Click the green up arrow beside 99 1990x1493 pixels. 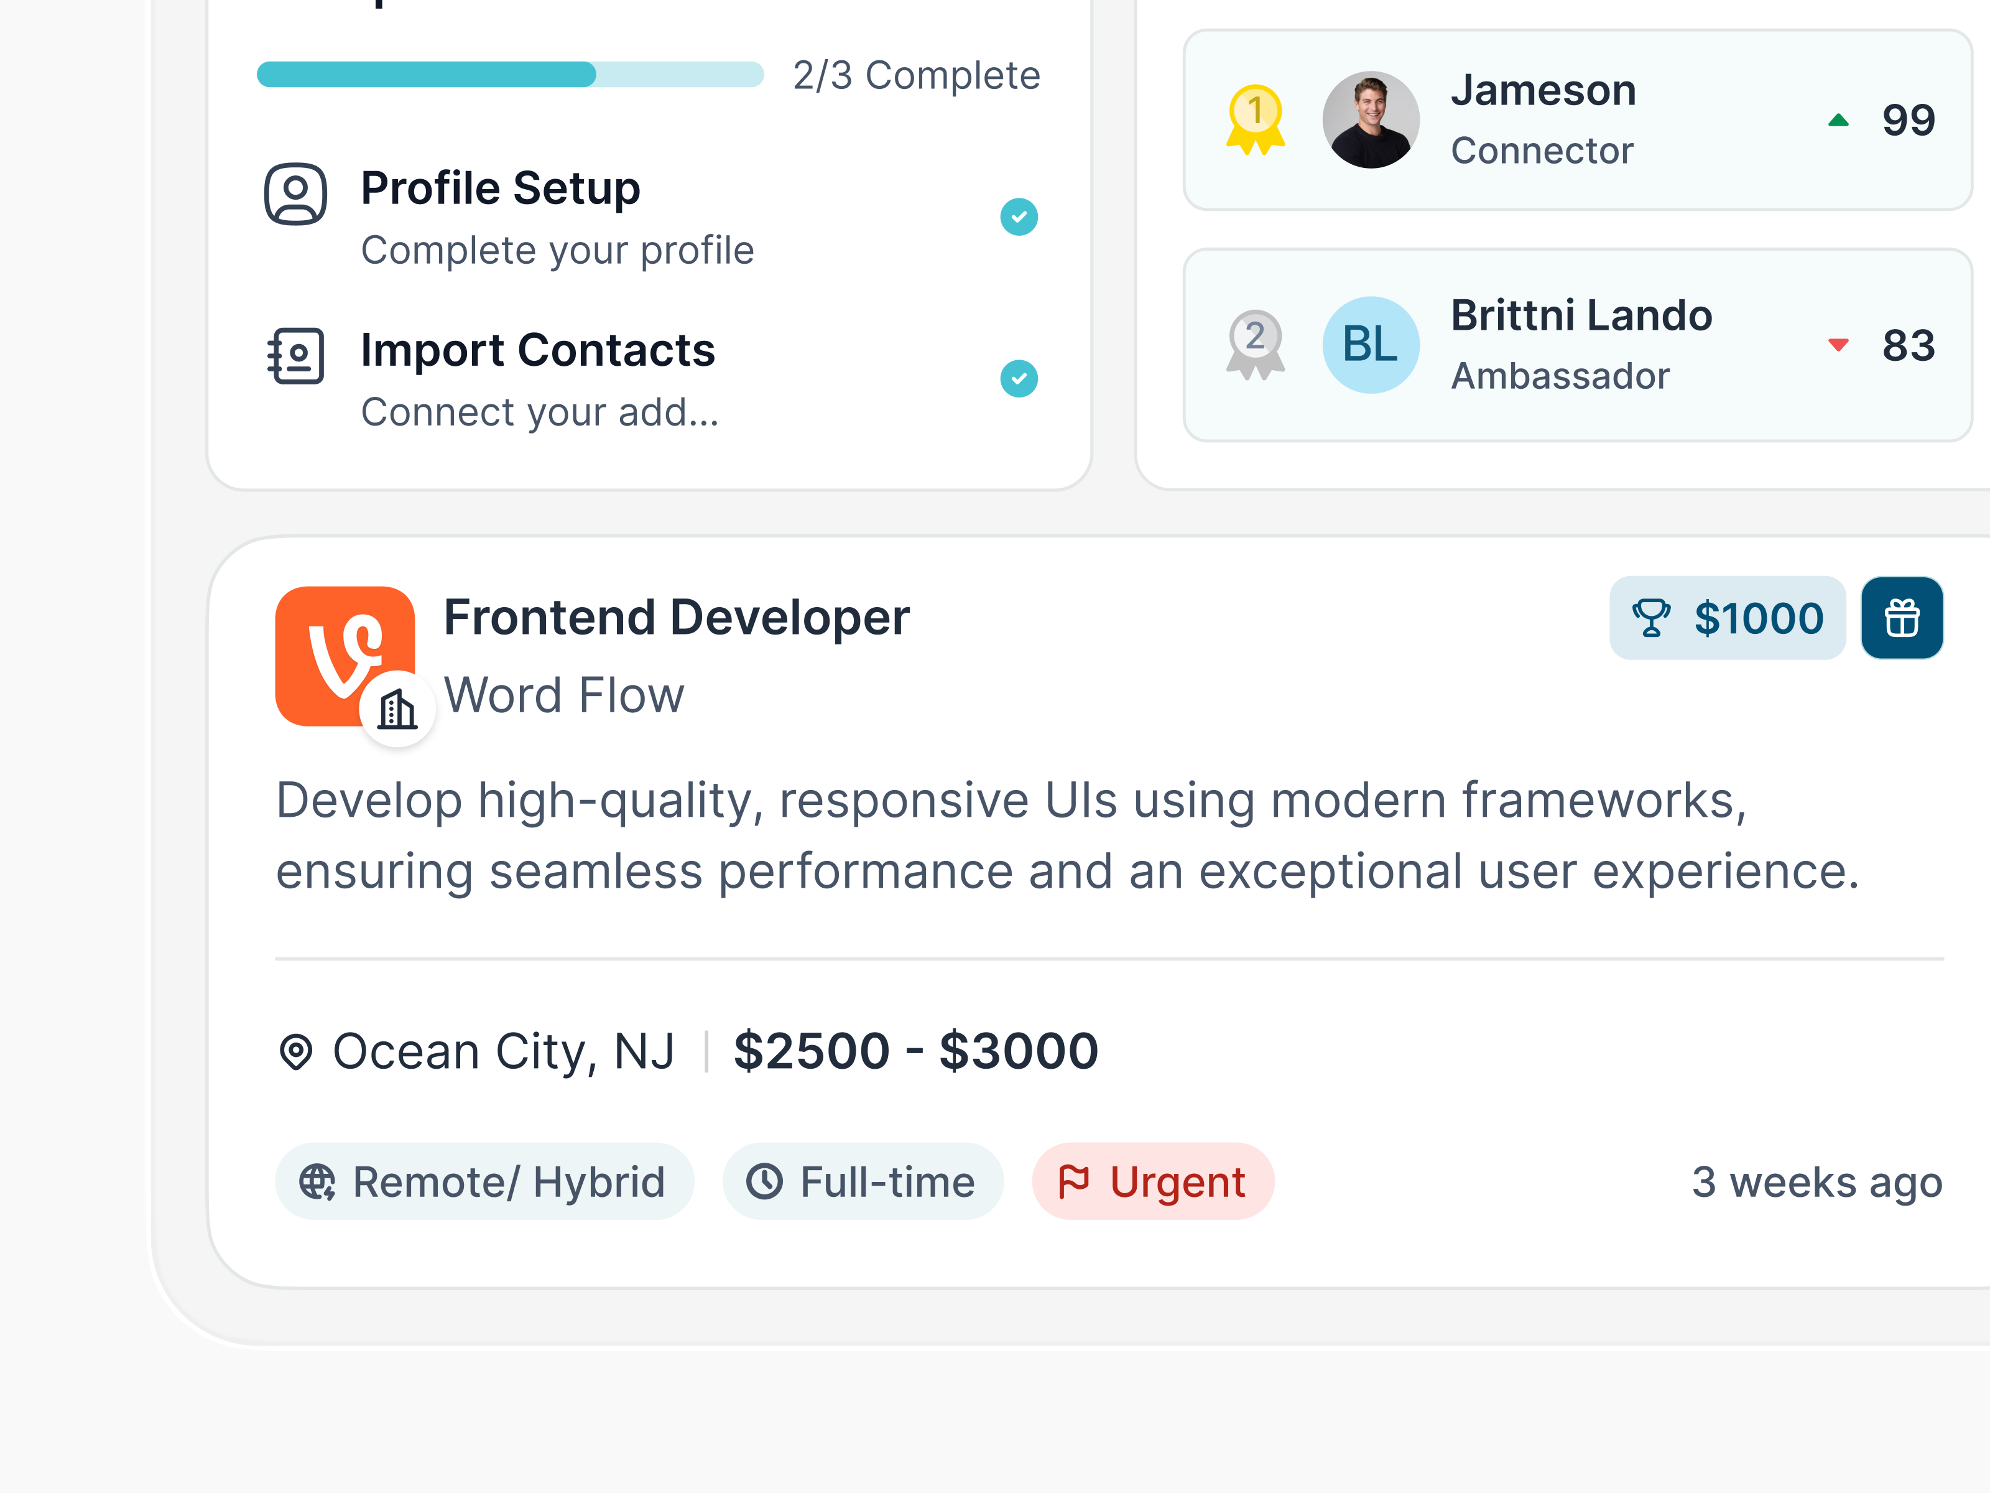tap(1838, 121)
